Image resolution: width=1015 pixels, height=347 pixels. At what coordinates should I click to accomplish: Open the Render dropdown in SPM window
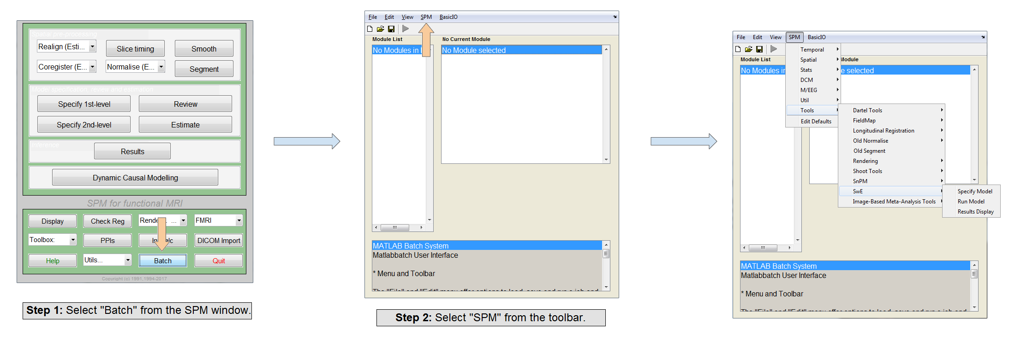pyautogui.click(x=183, y=220)
